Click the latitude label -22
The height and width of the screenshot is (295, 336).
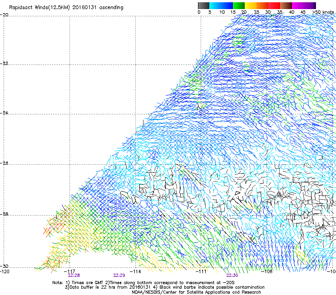(4, 64)
